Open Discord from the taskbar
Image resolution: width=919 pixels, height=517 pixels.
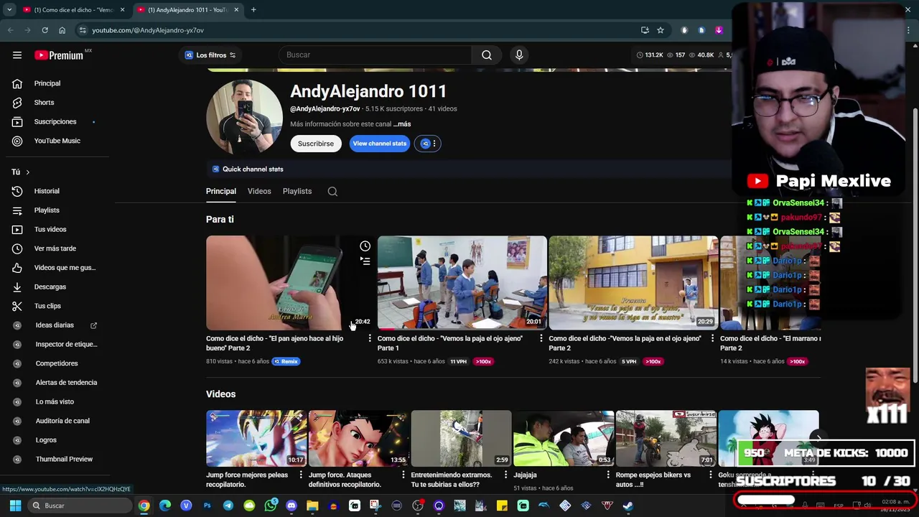291,506
